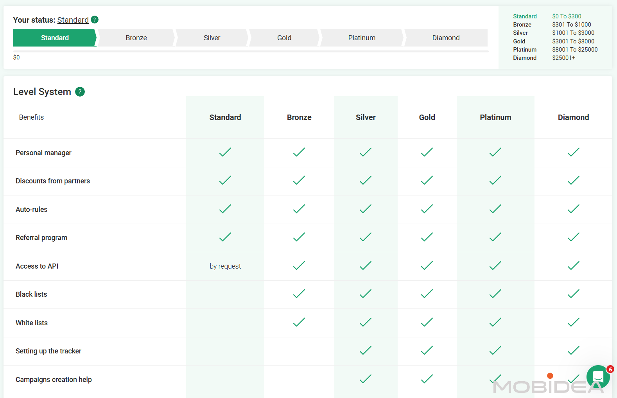This screenshot has width=617, height=398.
Task: Click 'by request' text in Access to API row
Action: pyautogui.click(x=225, y=266)
